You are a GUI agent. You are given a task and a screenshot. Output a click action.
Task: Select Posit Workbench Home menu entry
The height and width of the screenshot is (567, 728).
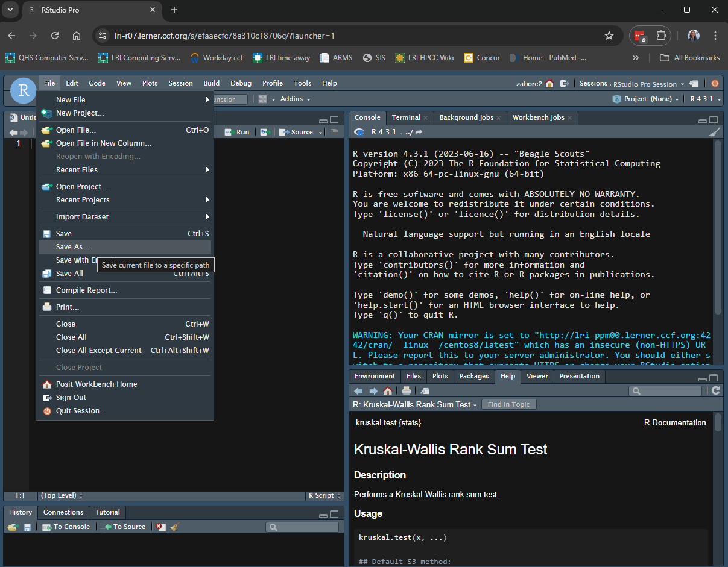click(125, 384)
